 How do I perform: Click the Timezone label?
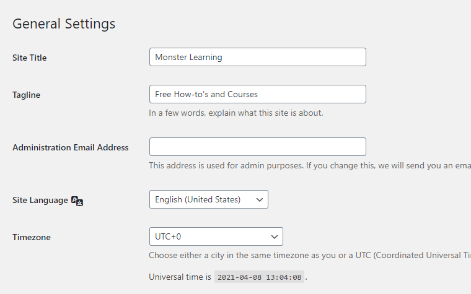[32, 237]
